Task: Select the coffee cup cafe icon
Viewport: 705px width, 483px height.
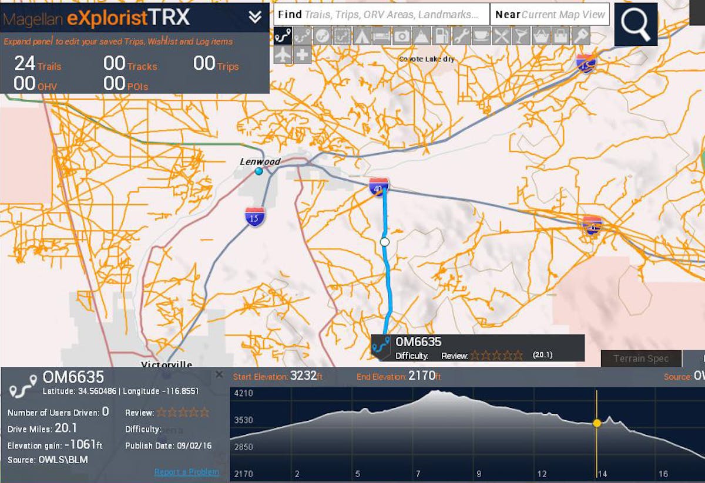Action: pos(481,36)
